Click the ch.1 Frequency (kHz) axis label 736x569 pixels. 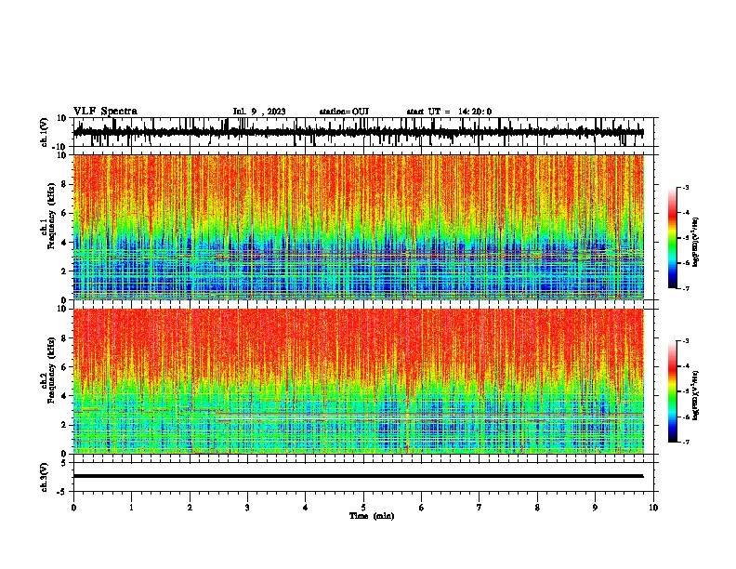click(47, 216)
